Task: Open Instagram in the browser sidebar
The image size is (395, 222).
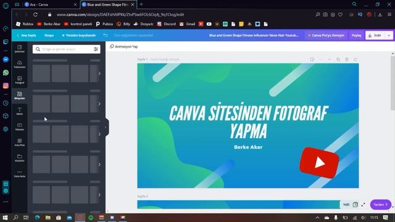Action: (6, 86)
